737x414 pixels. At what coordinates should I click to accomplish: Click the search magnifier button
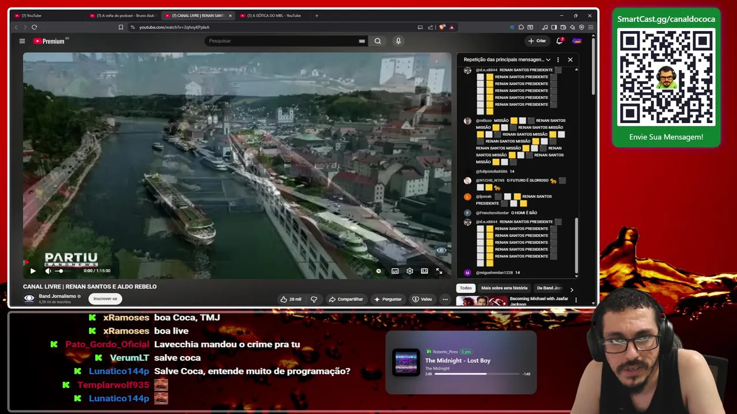[x=378, y=41]
